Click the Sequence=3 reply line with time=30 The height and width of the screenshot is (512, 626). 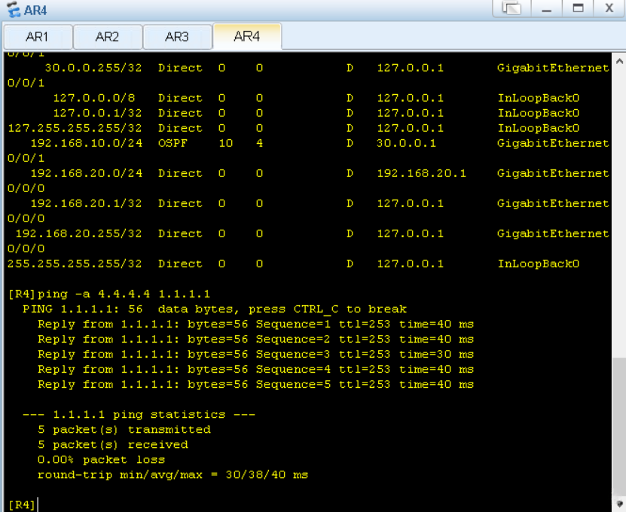tap(255, 355)
